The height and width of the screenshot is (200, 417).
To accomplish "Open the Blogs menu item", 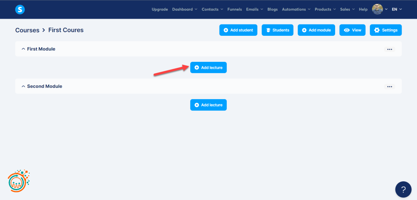I will click(272, 9).
